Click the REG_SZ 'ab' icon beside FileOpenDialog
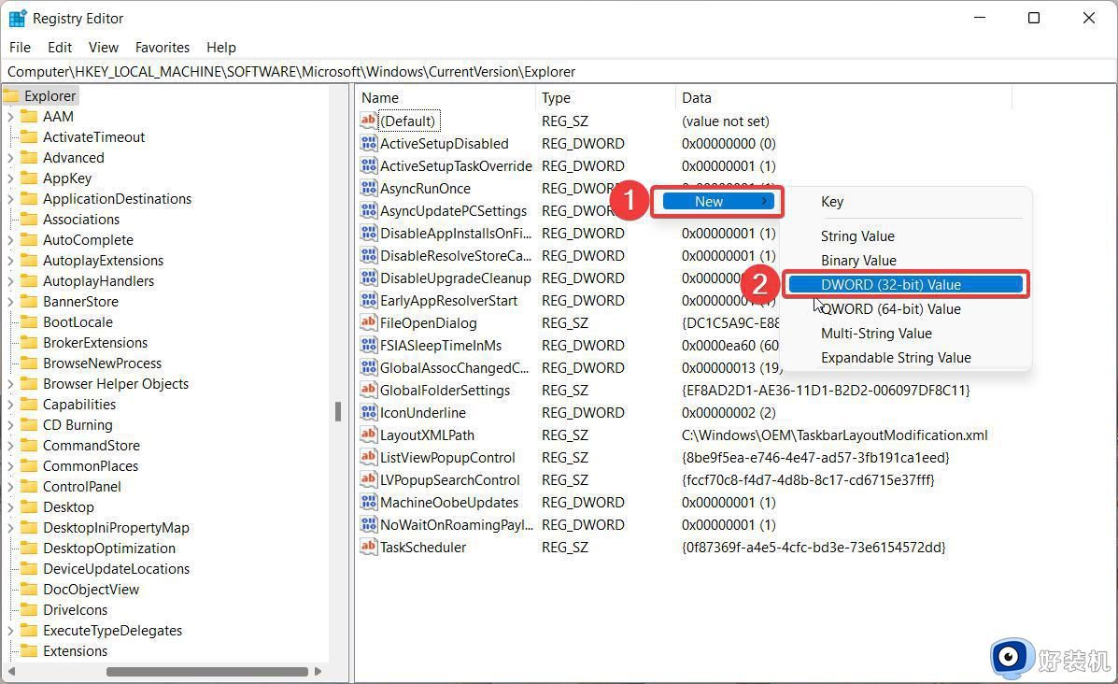The image size is (1118, 684). [x=370, y=322]
